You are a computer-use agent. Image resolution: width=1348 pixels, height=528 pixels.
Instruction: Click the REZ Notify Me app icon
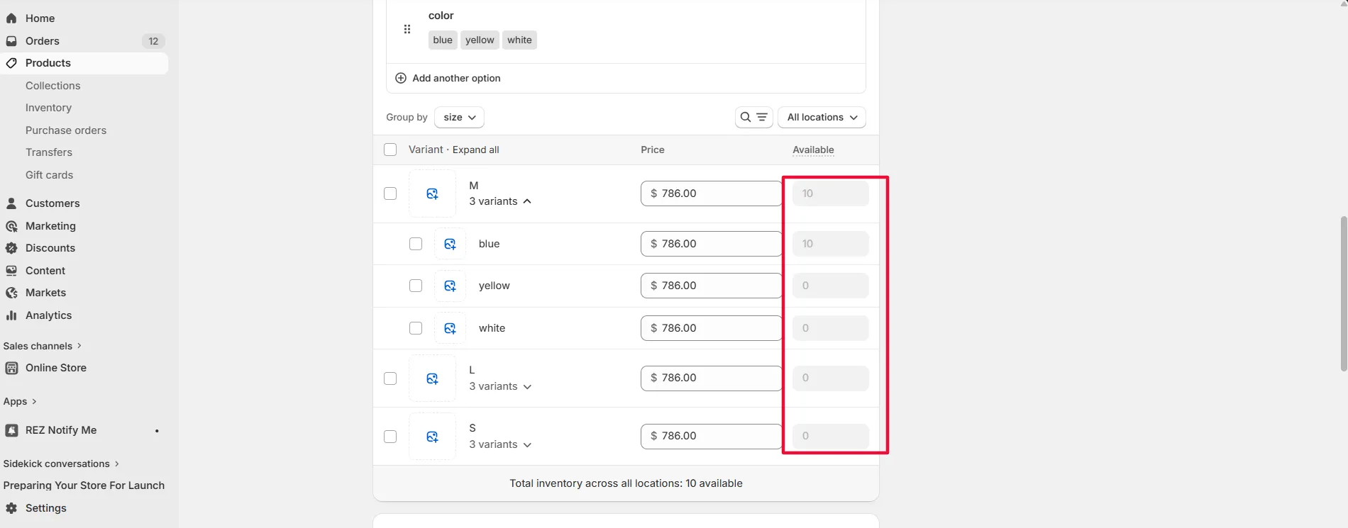pos(11,430)
